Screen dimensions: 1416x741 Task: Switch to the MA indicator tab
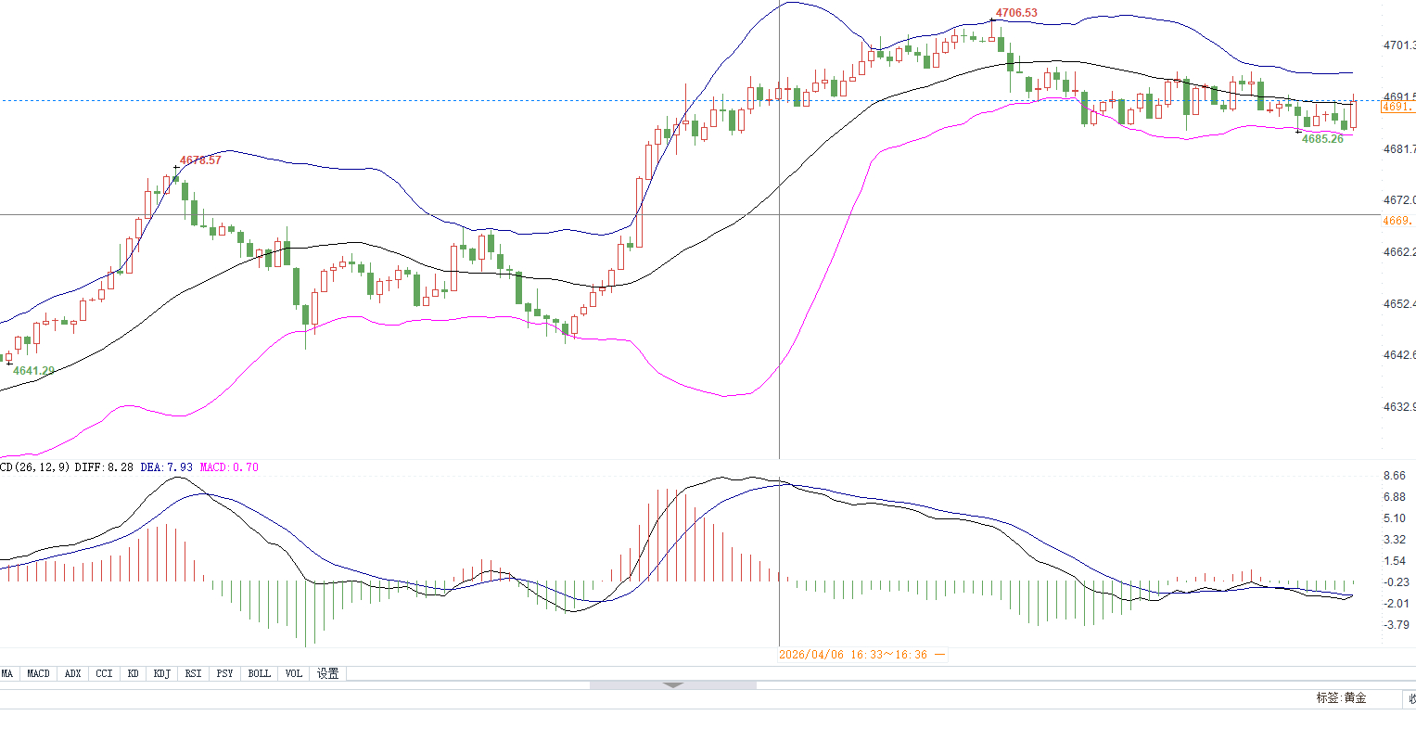point(7,673)
